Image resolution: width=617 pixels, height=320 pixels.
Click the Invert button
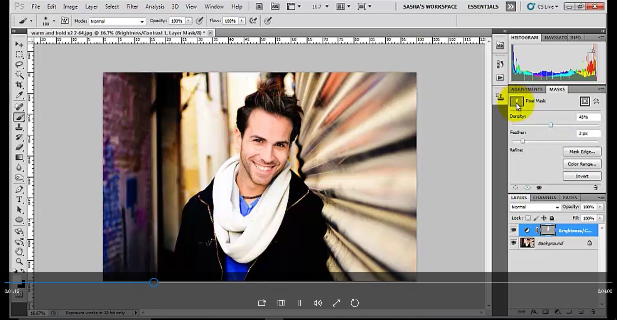pyautogui.click(x=582, y=176)
